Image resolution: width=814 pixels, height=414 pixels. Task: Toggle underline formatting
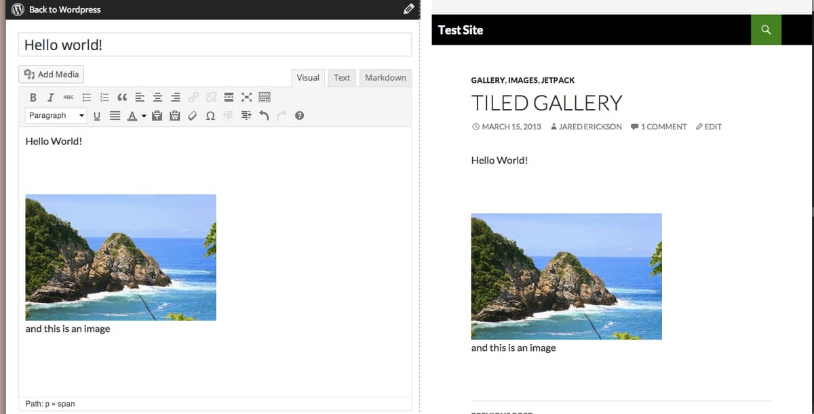96,115
